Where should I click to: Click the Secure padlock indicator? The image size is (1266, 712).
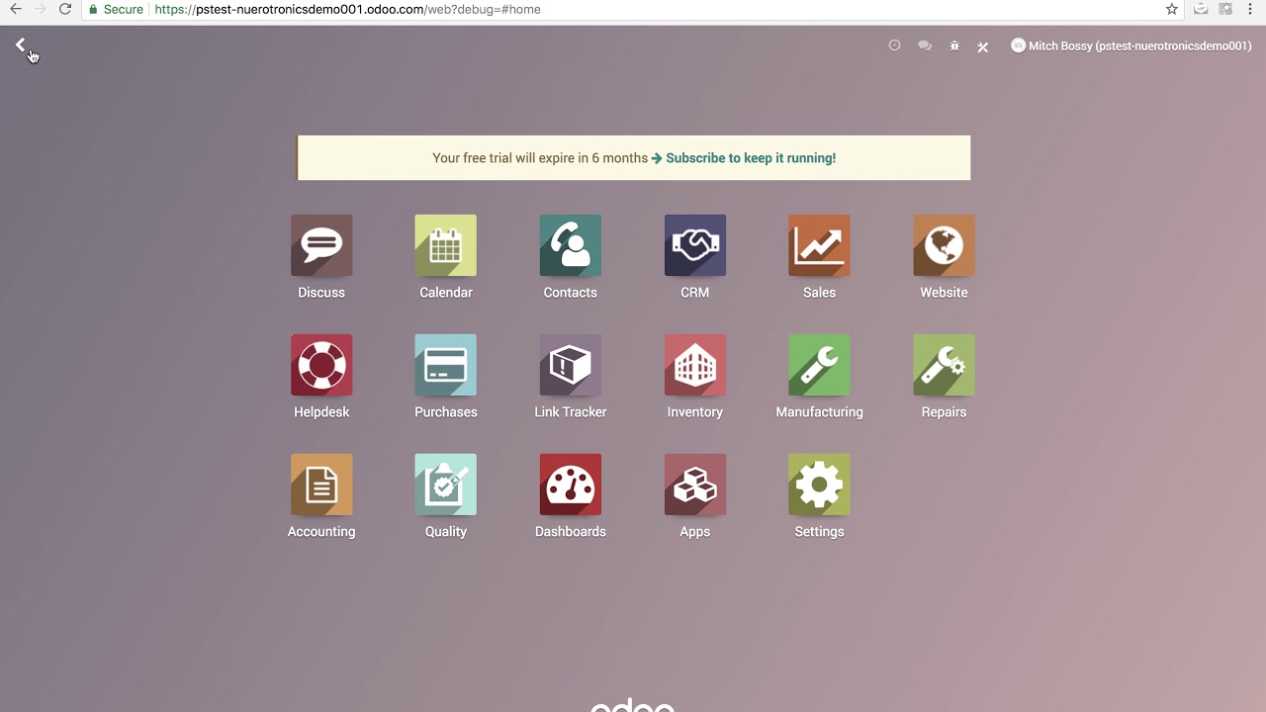tap(116, 9)
